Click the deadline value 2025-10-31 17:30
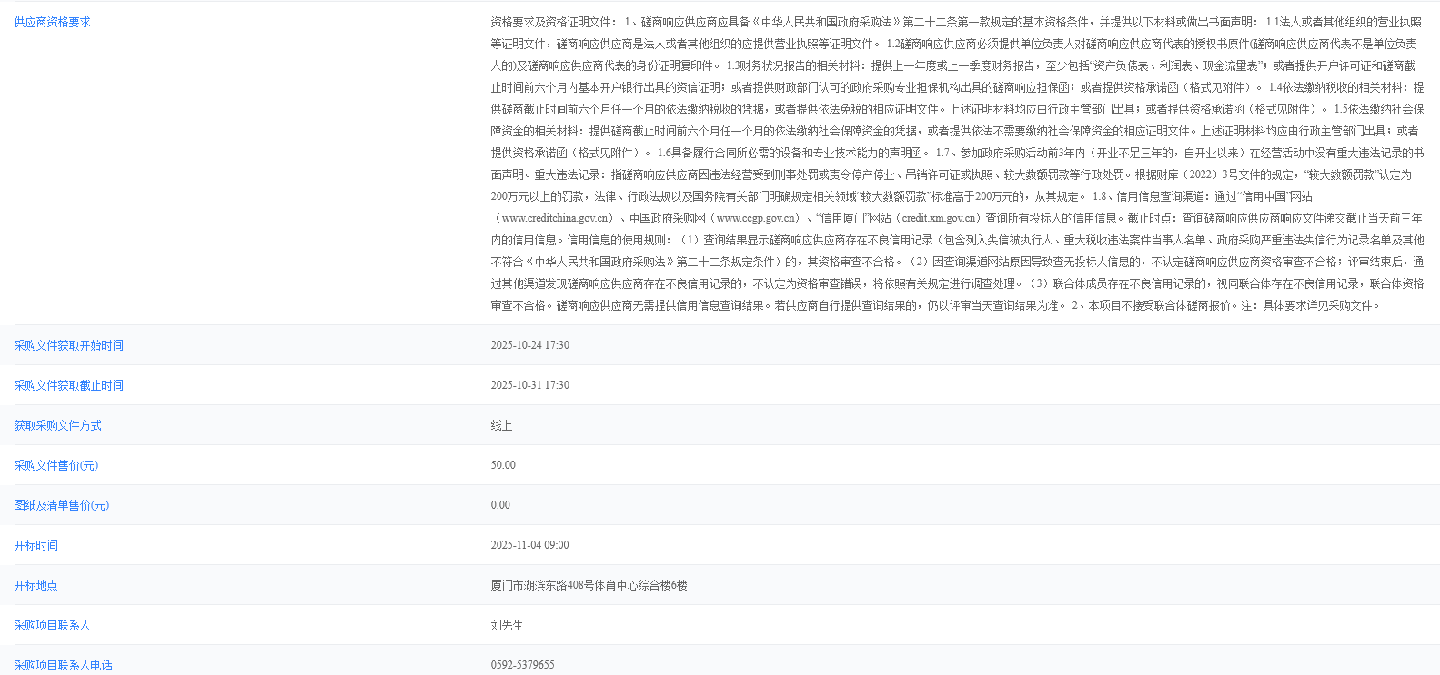 click(529, 385)
